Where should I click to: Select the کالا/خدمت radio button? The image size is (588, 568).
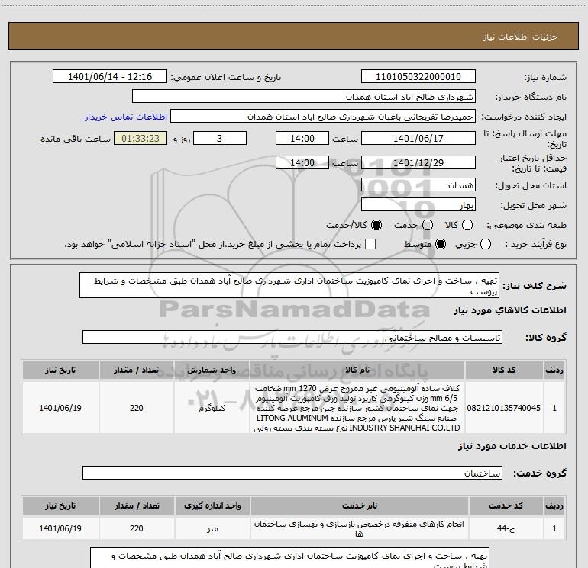pos(376,225)
